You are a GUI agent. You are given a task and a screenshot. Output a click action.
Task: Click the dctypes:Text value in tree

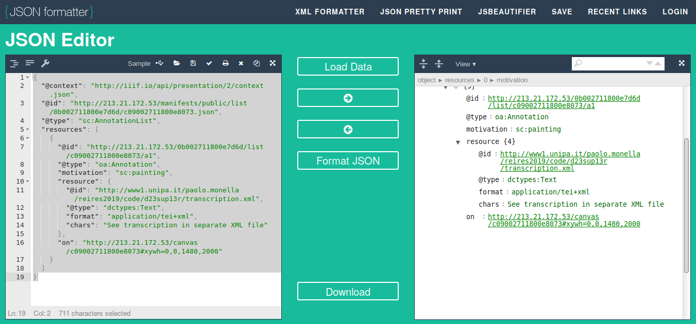tap(532, 179)
